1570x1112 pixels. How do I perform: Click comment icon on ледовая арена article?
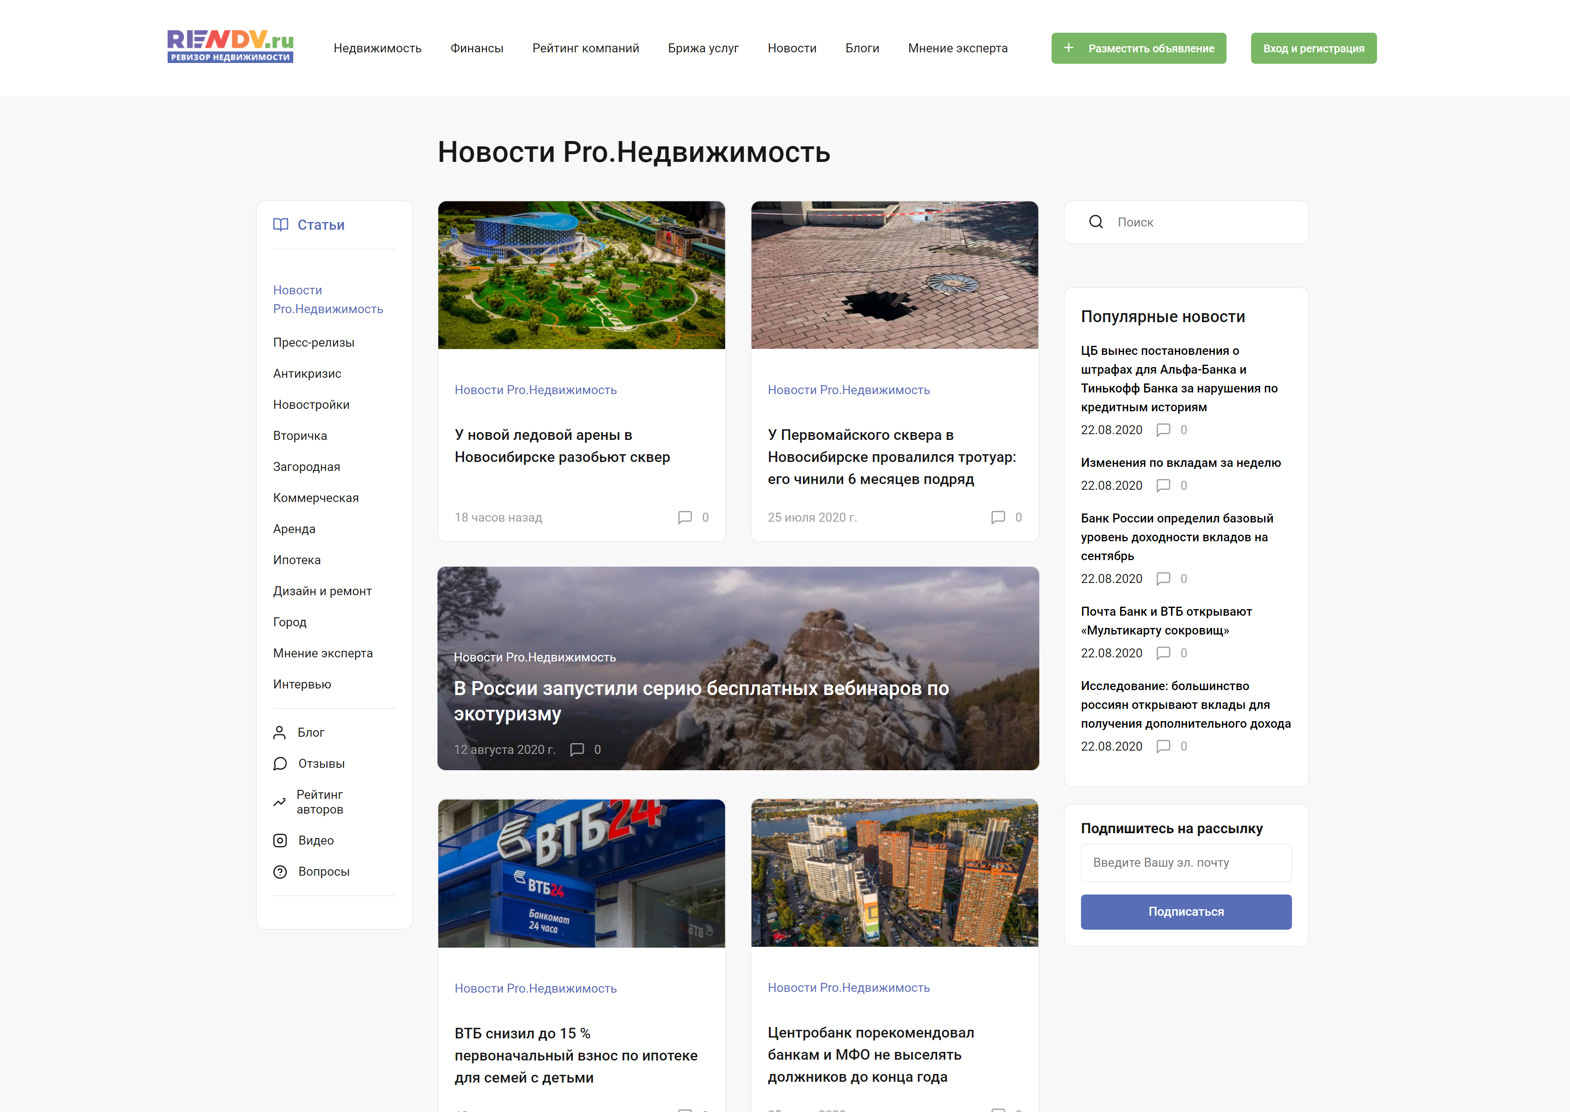click(685, 518)
